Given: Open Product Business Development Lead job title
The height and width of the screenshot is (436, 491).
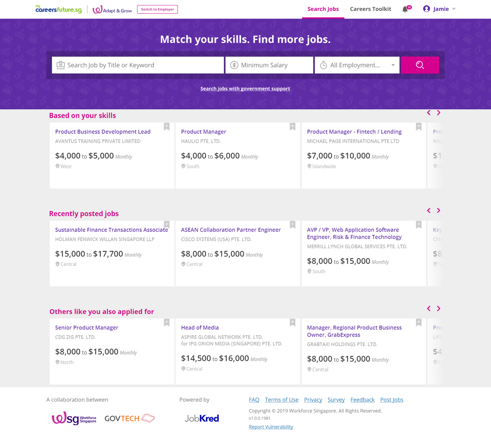Looking at the screenshot, I should [103, 132].
